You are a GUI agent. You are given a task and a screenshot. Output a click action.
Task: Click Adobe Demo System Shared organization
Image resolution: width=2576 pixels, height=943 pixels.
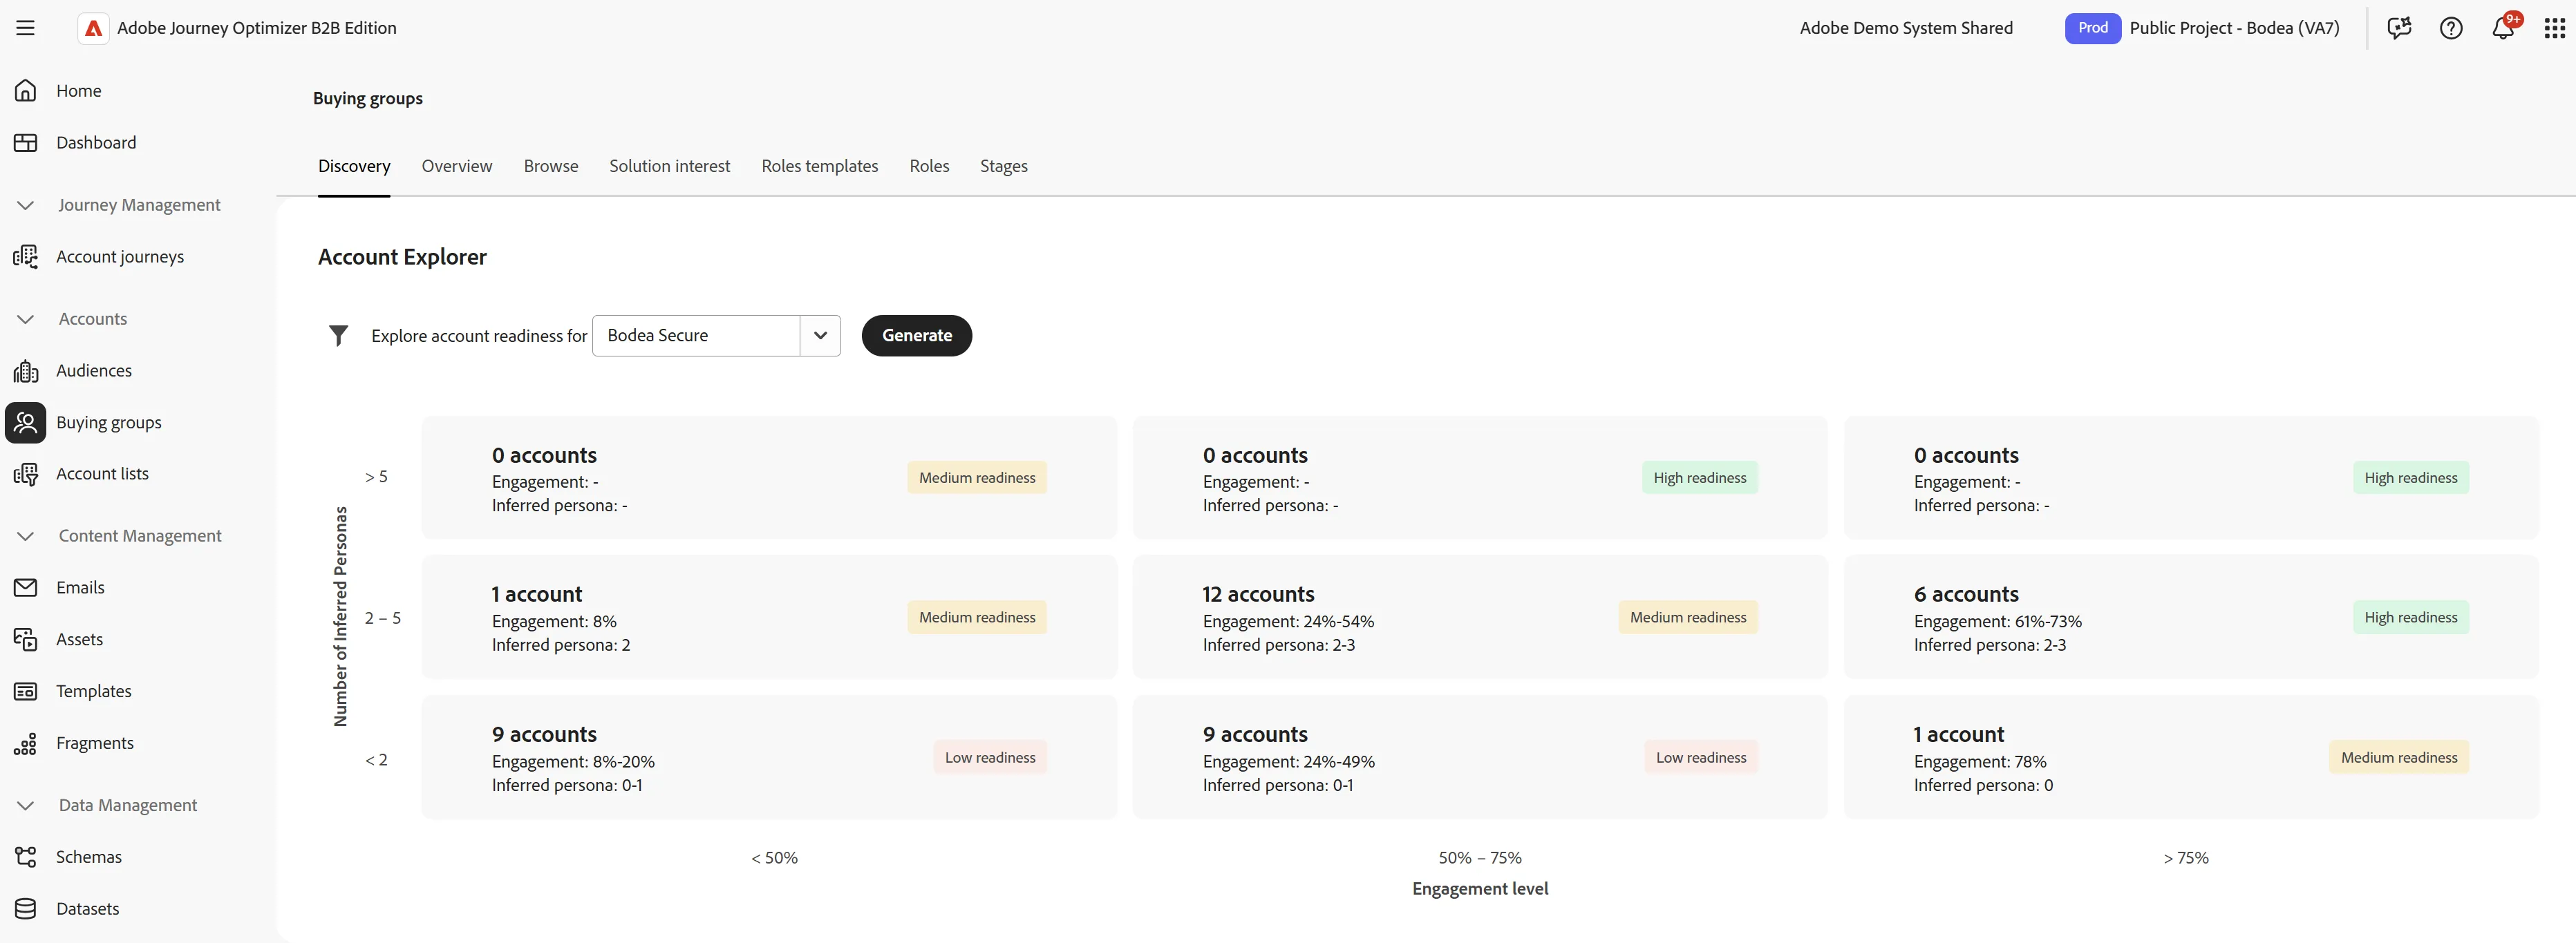point(1906,28)
